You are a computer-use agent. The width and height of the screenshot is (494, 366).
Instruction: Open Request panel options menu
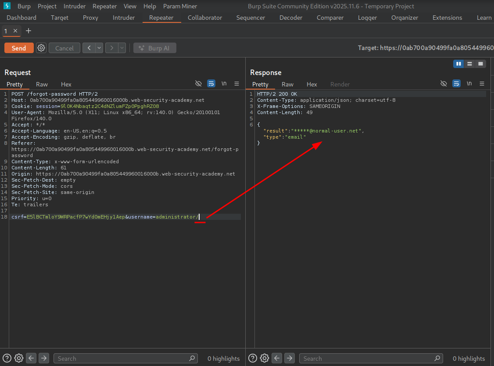pyautogui.click(x=236, y=83)
